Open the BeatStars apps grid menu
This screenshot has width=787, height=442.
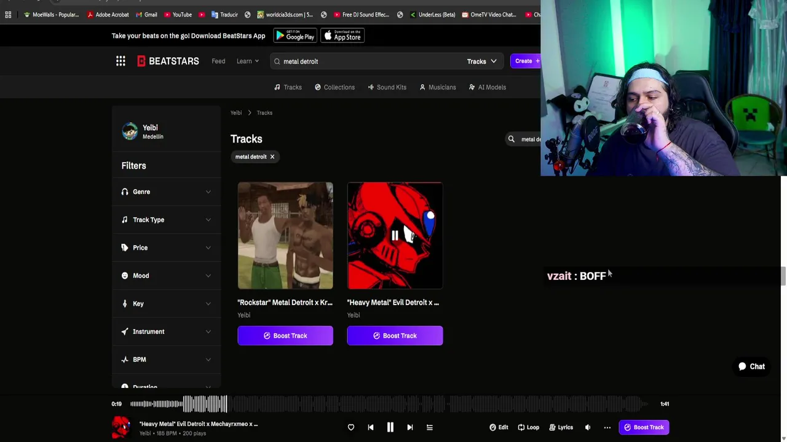pyautogui.click(x=121, y=61)
